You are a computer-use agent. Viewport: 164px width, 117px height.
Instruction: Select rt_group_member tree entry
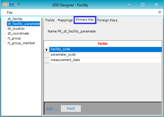tap(21, 43)
